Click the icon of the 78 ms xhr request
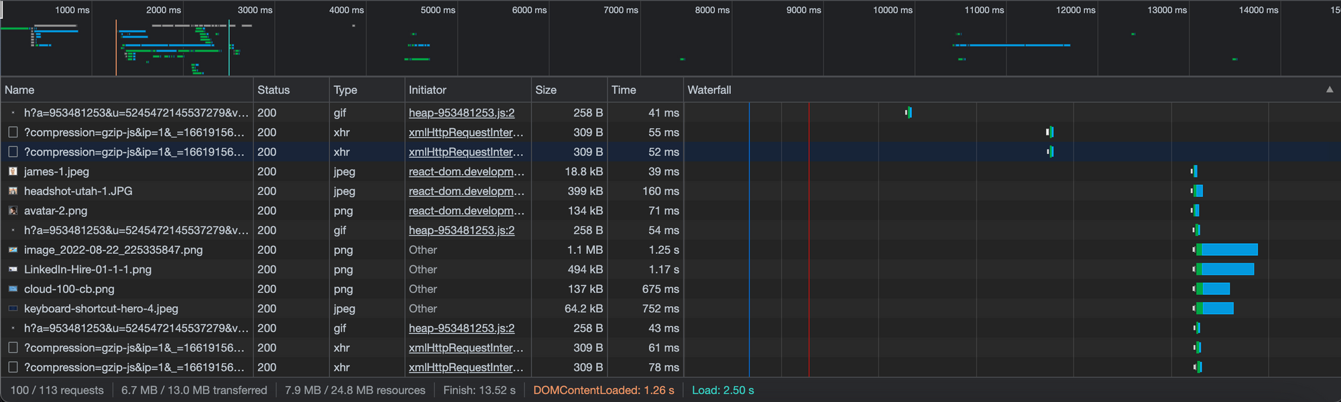This screenshot has height=402, width=1341. (13, 367)
